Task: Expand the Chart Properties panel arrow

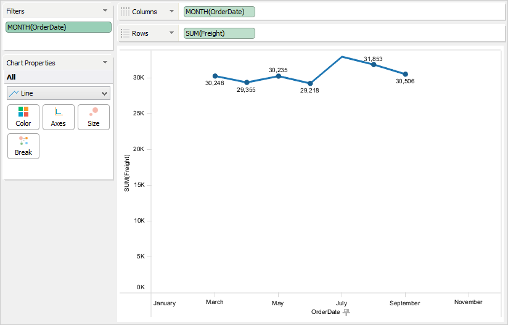Action: 105,62
